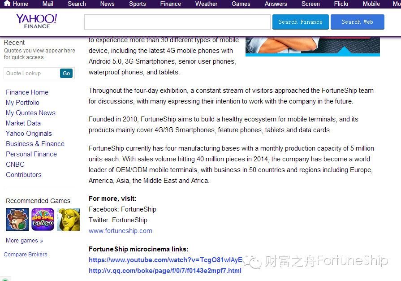
Task: Visit the www.fortuneship.com link
Action: (x=121, y=231)
